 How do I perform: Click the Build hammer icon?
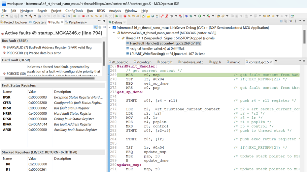[31, 16]
